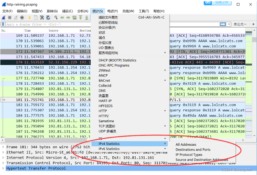Open display filter bookmarks
Image resolution: width=257 pixels, height=175 pixels.
3,24
